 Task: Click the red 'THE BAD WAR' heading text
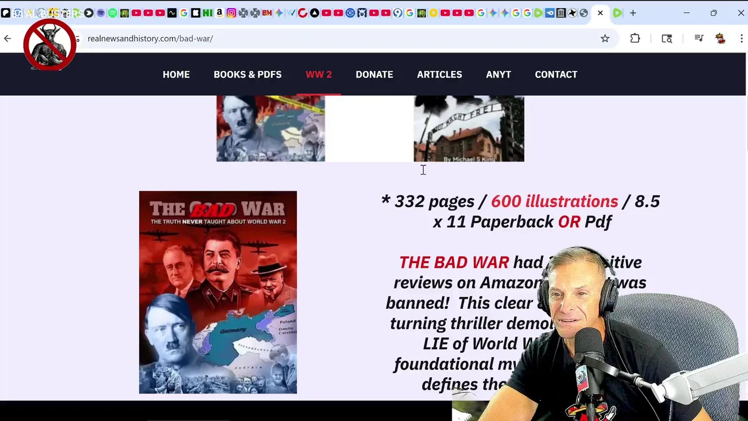click(x=454, y=263)
